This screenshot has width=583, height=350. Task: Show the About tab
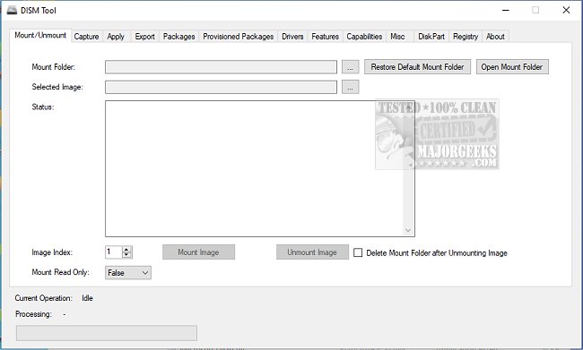pyautogui.click(x=495, y=37)
